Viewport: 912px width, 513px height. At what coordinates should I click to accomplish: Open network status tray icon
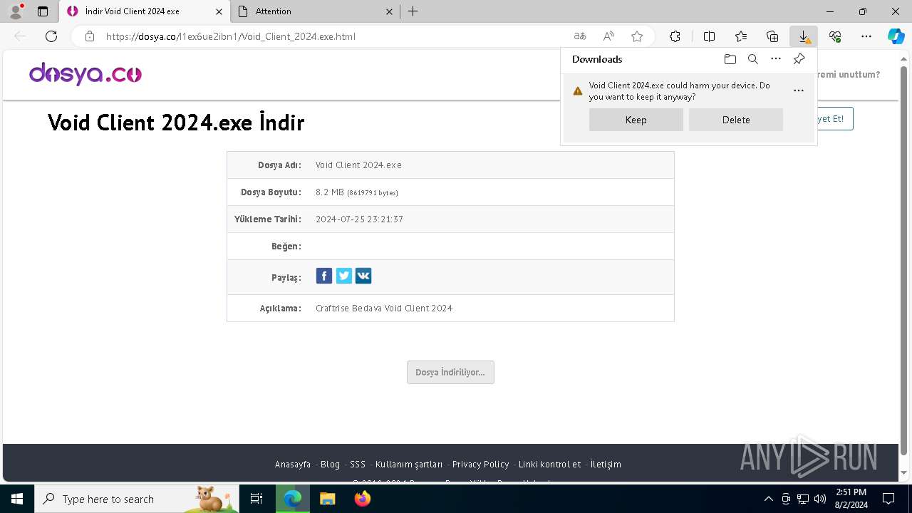click(x=803, y=499)
